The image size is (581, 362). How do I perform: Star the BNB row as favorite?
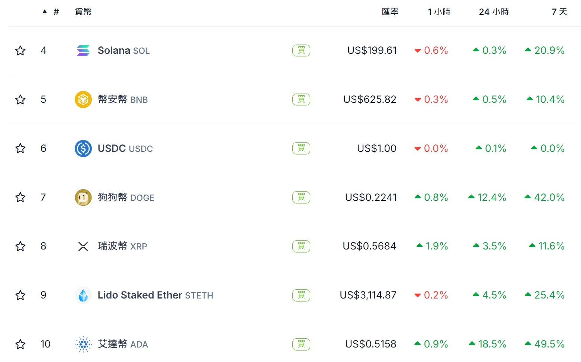point(20,100)
